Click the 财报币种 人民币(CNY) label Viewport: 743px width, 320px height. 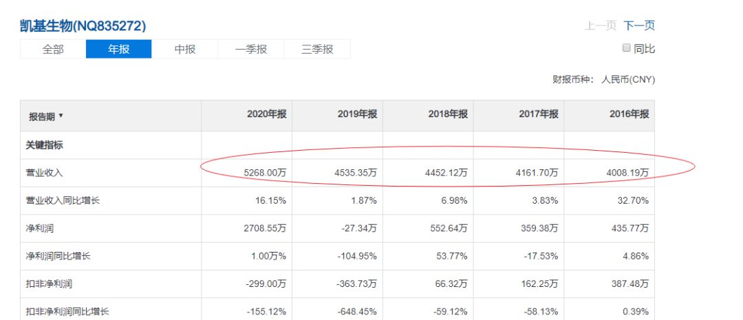coord(604,80)
